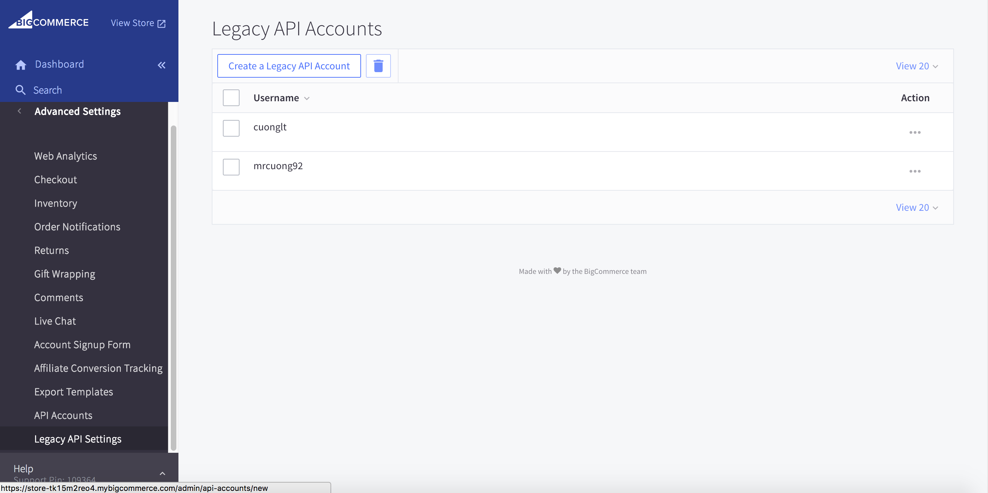988x493 pixels.
Task: Click the Action column header
Action: pos(915,98)
